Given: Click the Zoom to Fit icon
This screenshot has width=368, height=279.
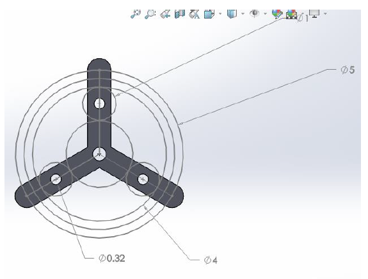Looking at the screenshot, I should 136,14.
